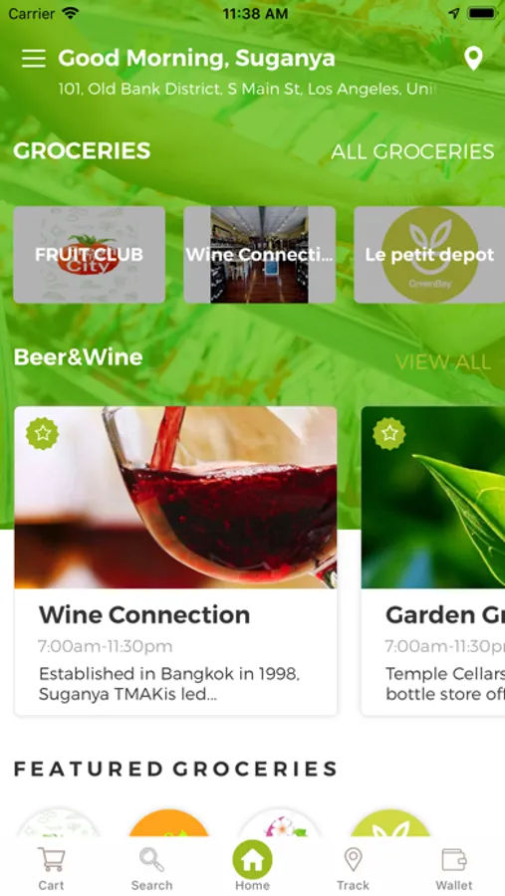Open the Wine Connection card title
Screen dimensions: 505x896
144,615
